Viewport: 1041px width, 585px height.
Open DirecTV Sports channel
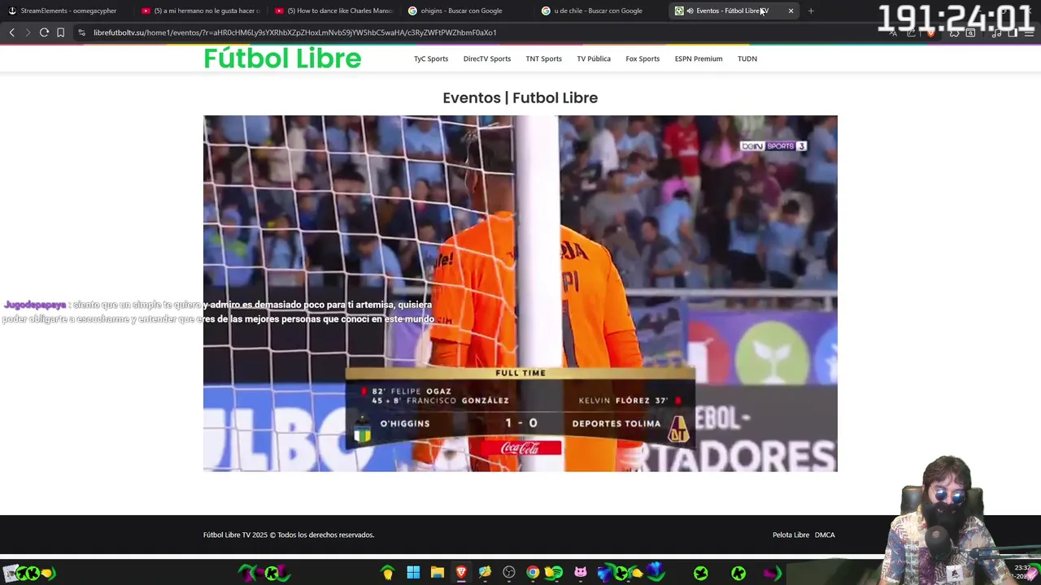[487, 58]
